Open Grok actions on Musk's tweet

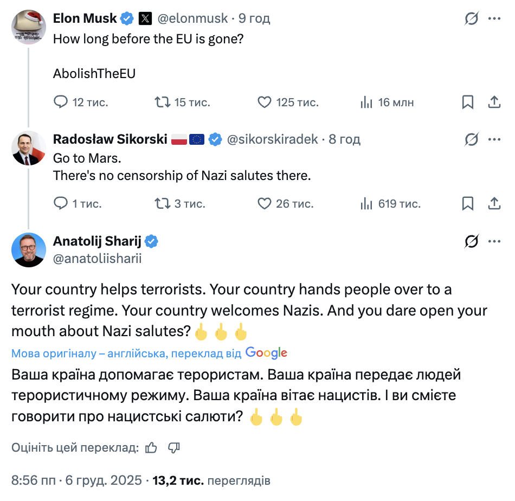pyautogui.click(x=471, y=18)
